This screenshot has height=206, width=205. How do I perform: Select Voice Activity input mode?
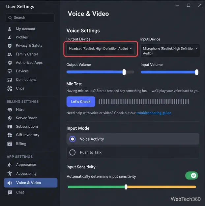(x=133, y=139)
